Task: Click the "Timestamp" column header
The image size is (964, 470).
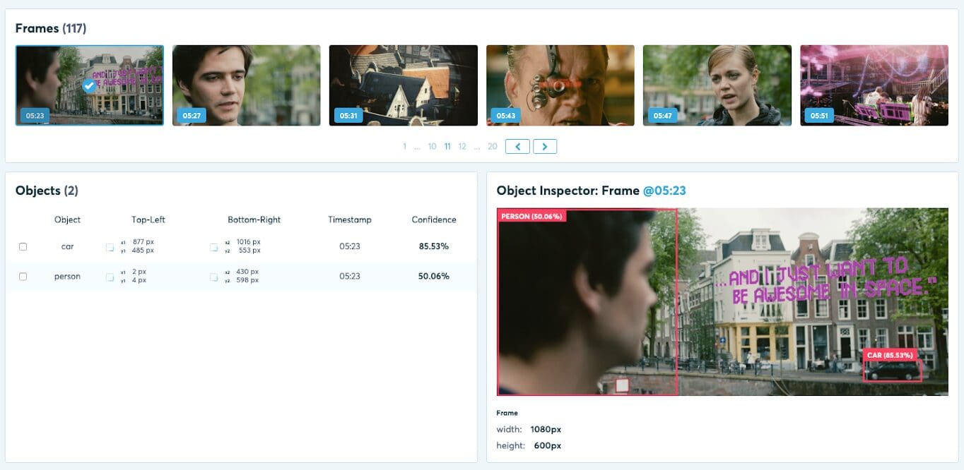Action: [x=350, y=219]
